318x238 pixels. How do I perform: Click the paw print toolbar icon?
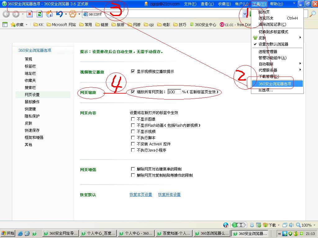click(x=73, y=14)
